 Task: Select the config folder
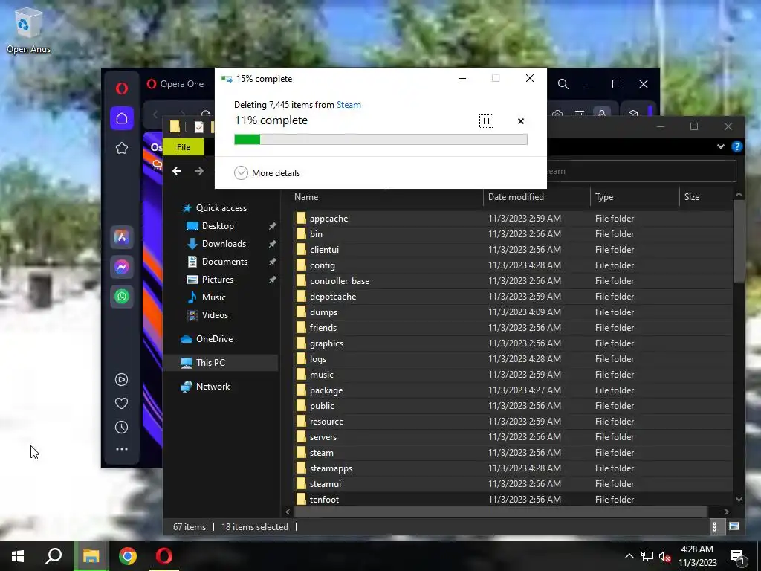(512, 265)
